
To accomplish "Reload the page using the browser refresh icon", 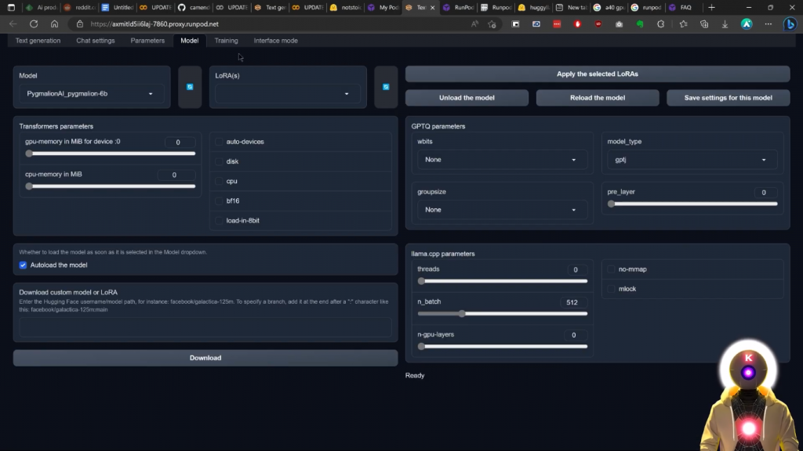I will [x=34, y=24].
